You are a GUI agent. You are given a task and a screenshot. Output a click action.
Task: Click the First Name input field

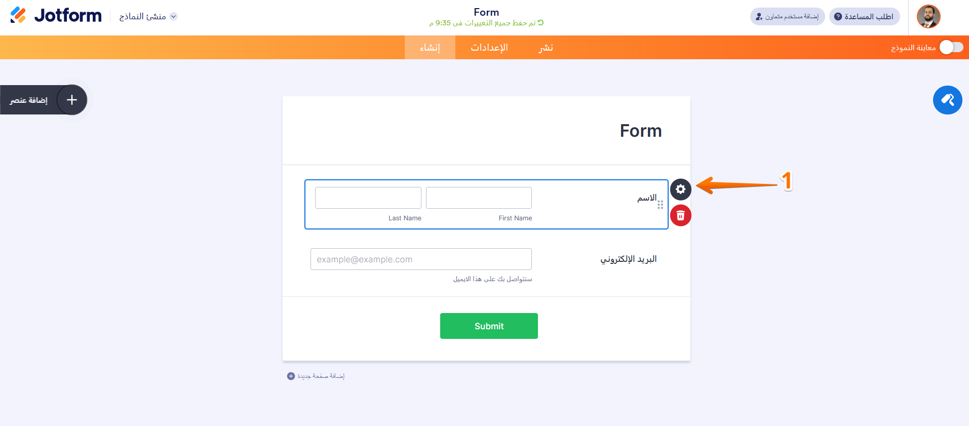479,198
